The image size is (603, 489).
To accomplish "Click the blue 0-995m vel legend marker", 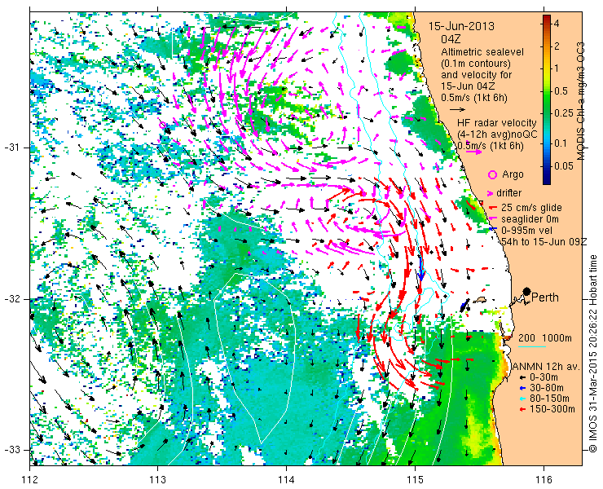I will 491,230.
